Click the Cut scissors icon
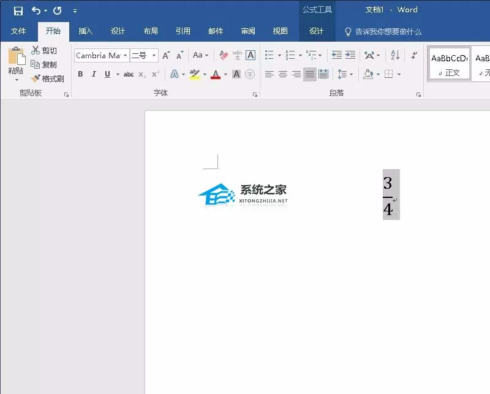 point(36,50)
